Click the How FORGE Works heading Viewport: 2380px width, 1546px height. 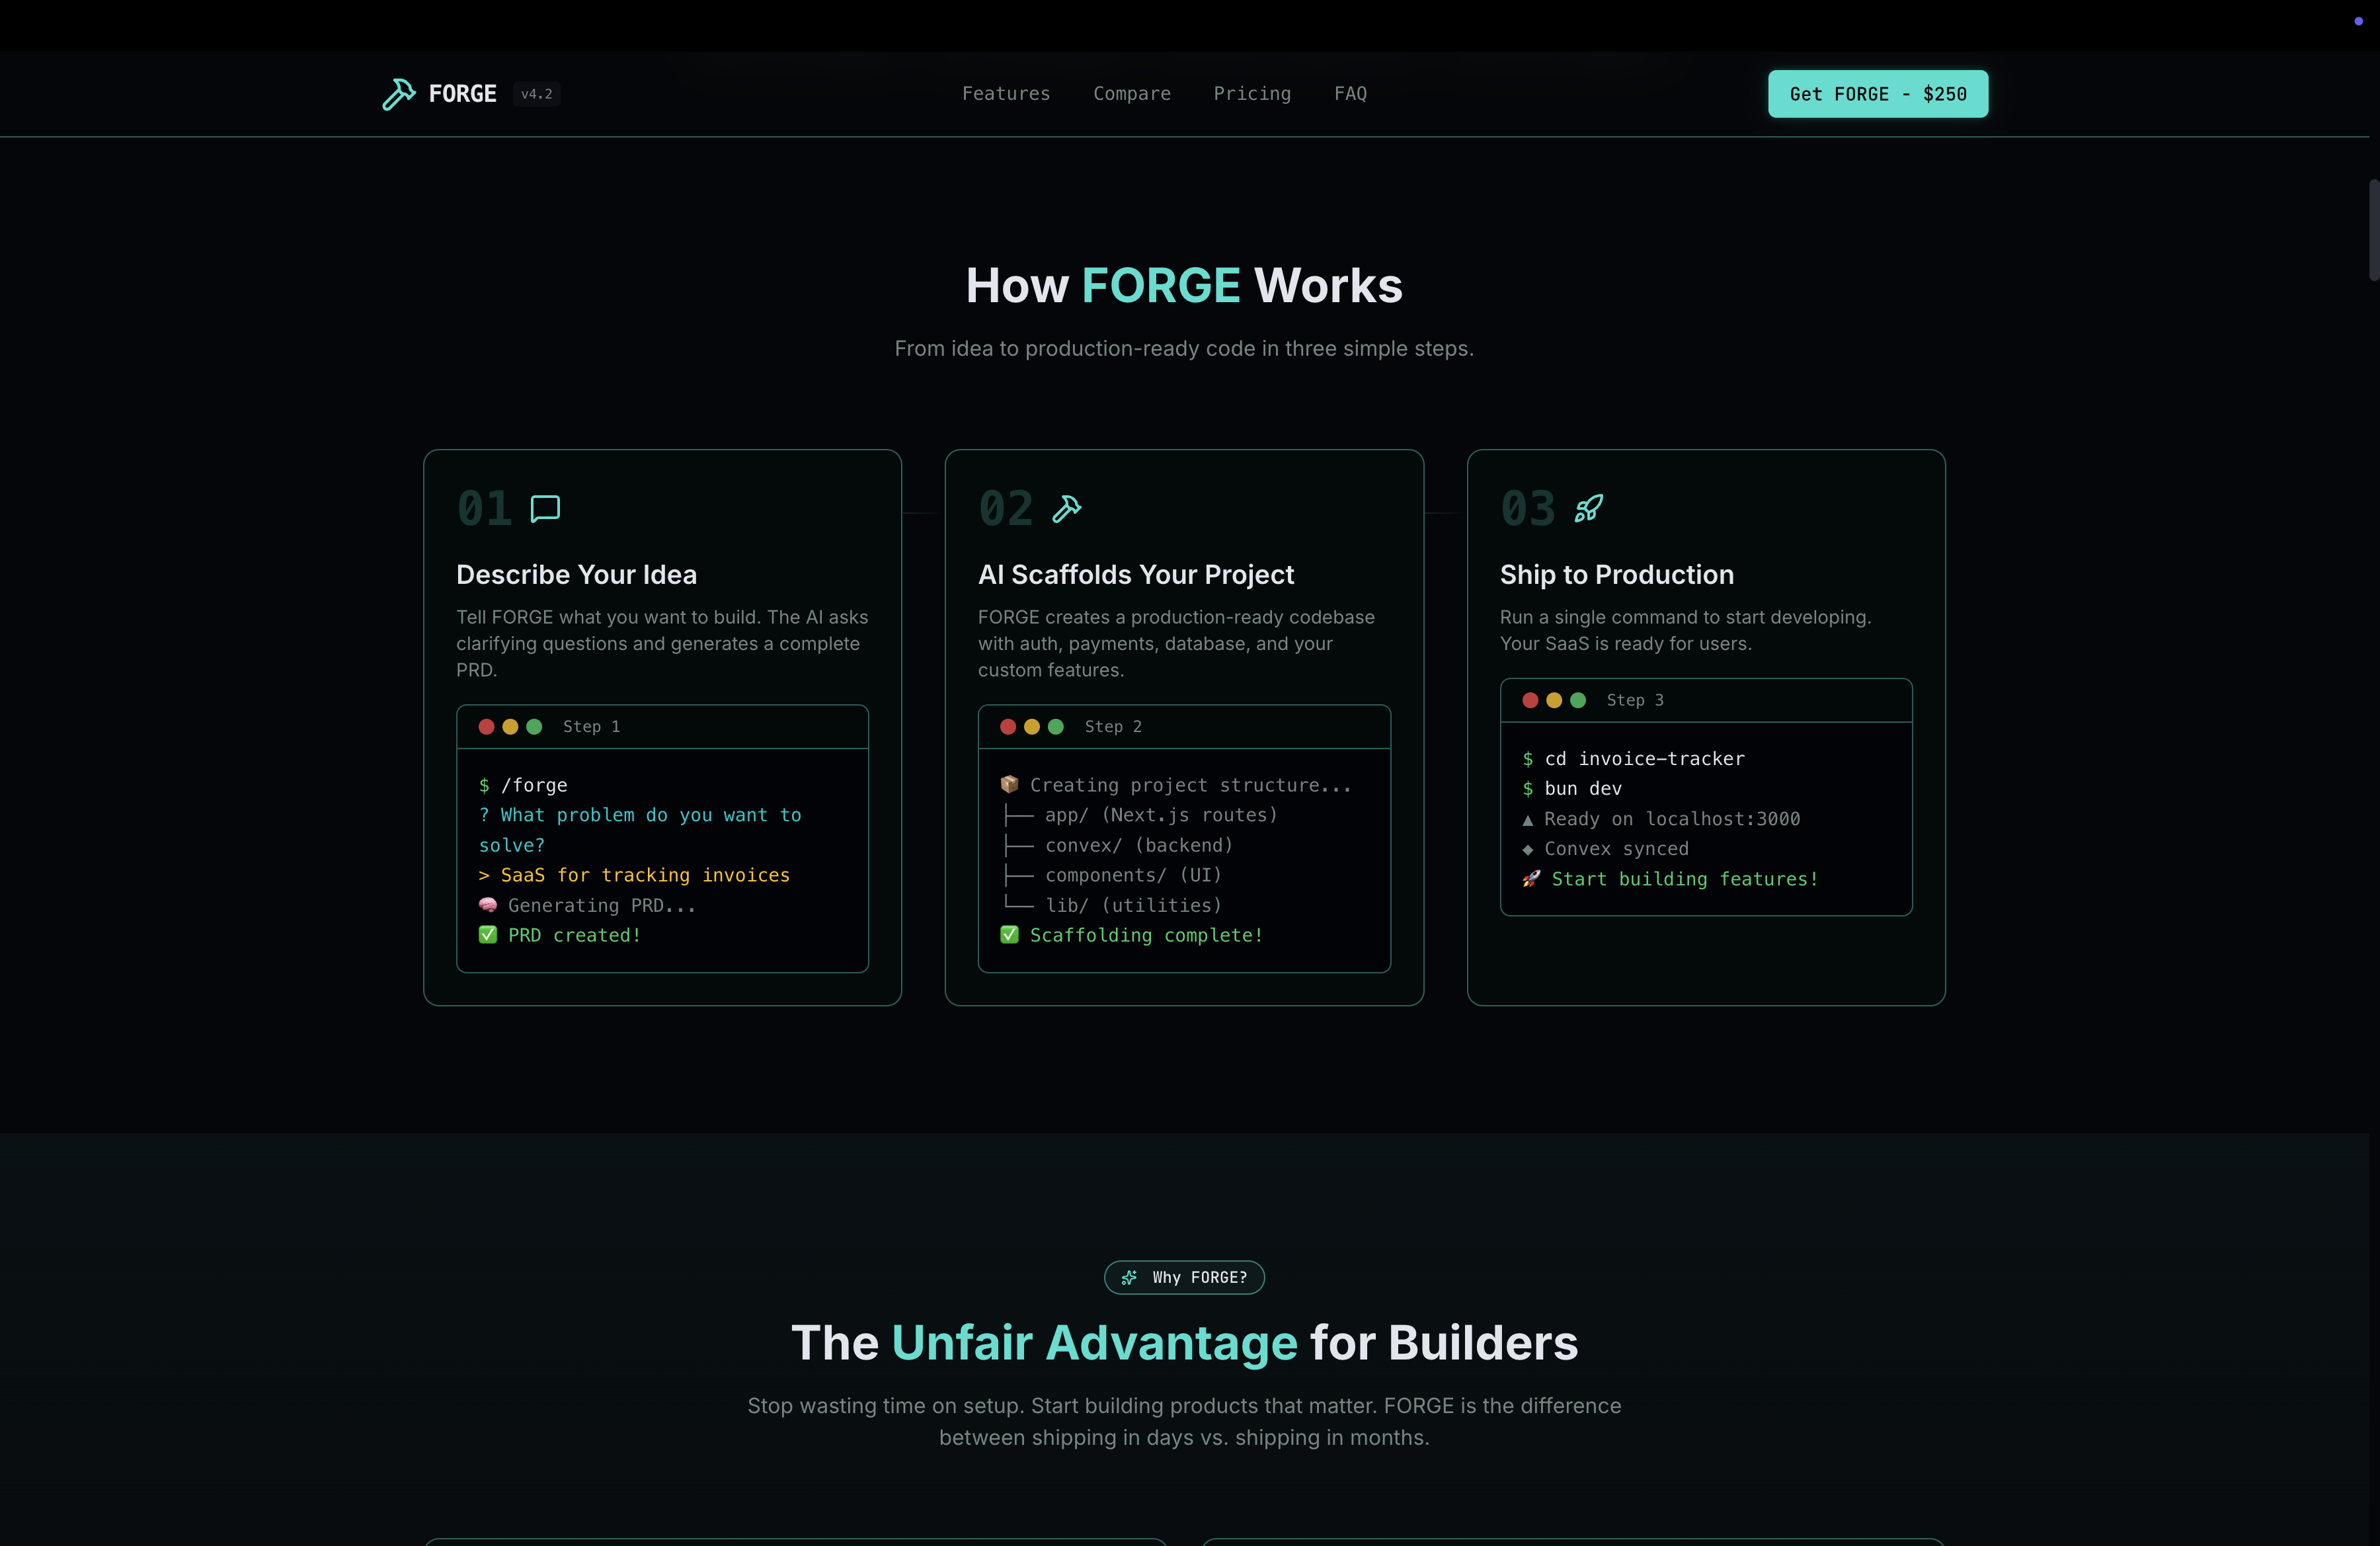point(1184,285)
